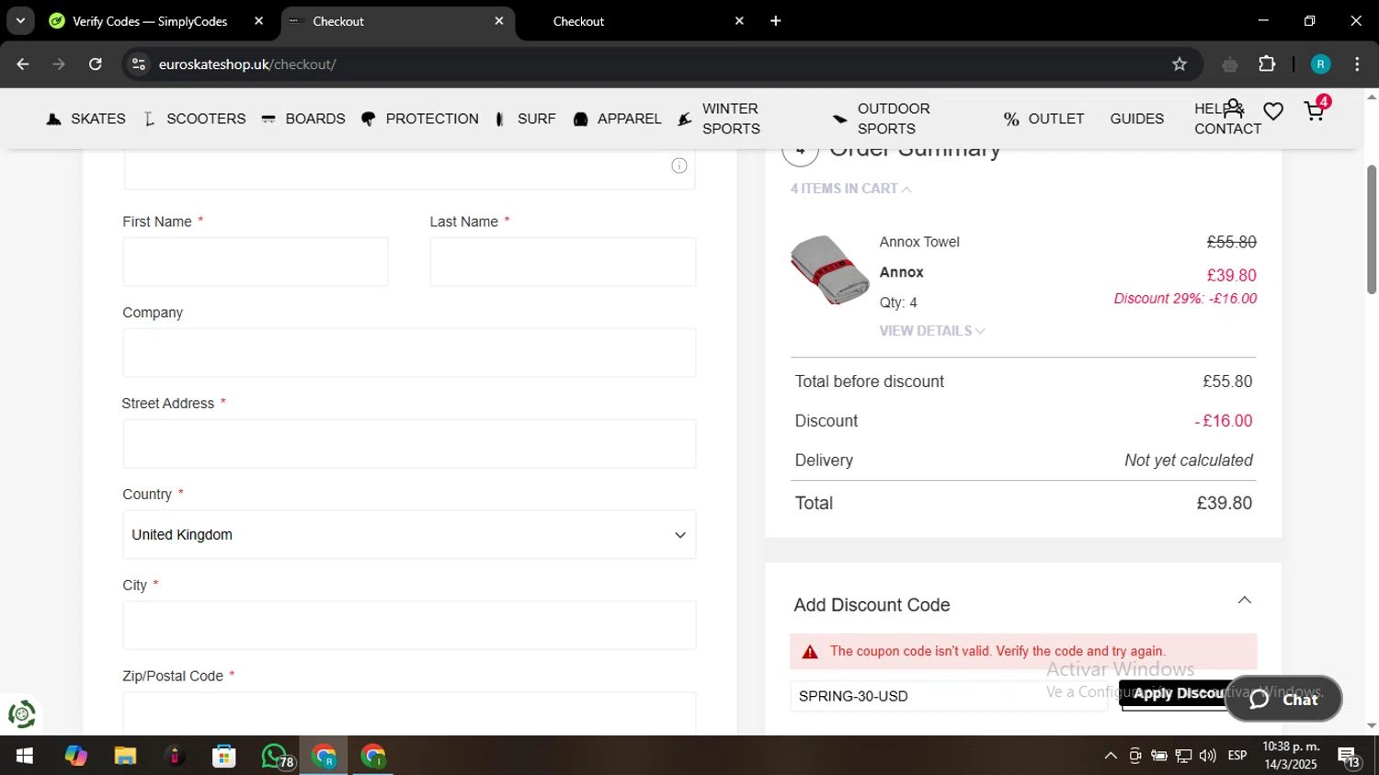Open the Chat widget

pos(1283,700)
